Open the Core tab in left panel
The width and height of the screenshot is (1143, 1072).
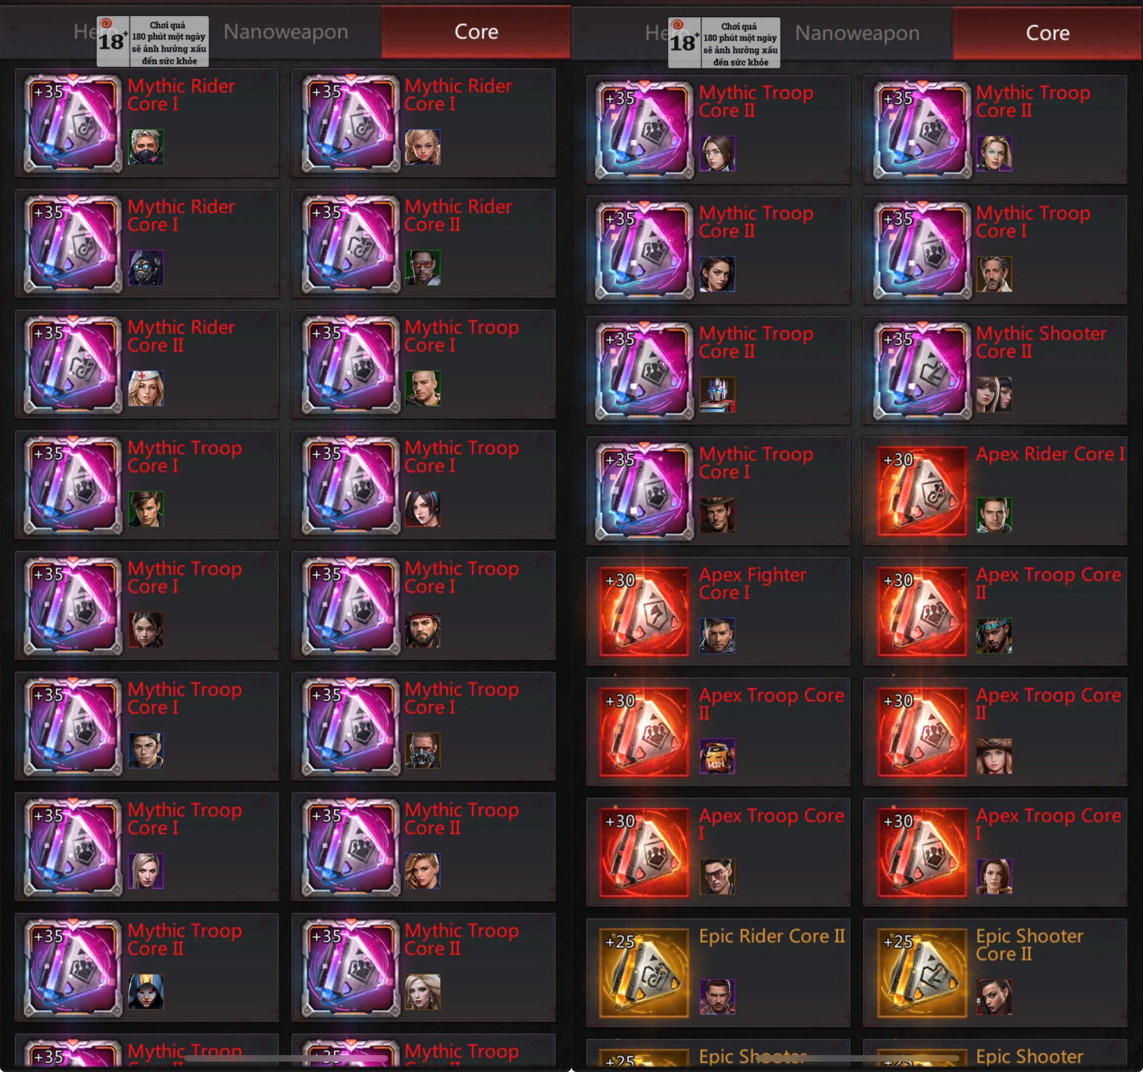(x=476, y=32)
